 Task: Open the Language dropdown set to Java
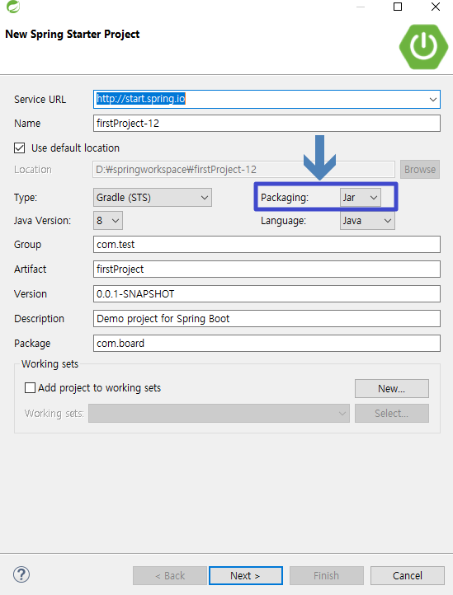tap(367, 221)
